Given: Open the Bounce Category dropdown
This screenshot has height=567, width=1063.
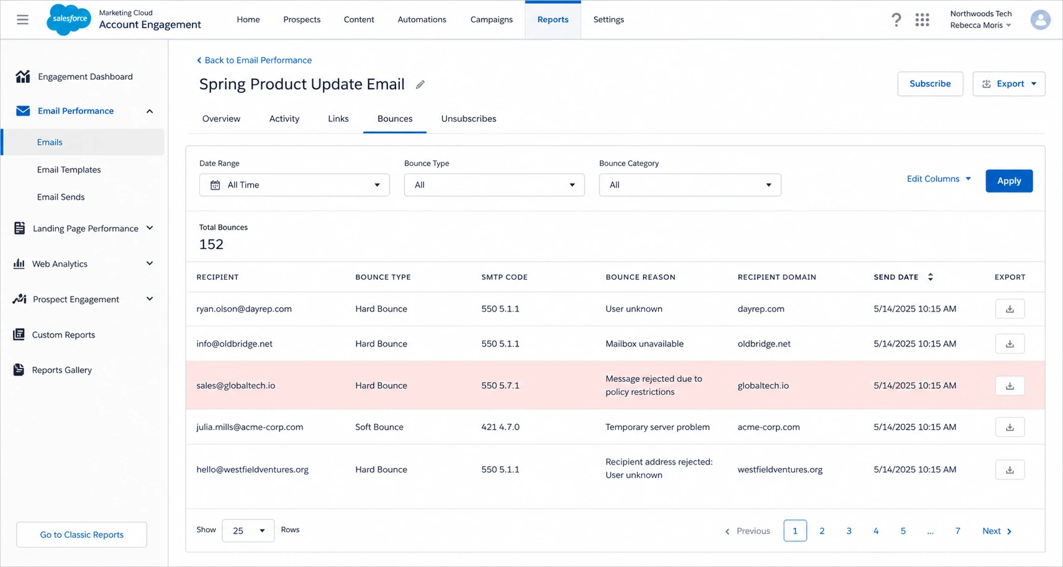Looking at the screenshot, I should tap(690, 185).
